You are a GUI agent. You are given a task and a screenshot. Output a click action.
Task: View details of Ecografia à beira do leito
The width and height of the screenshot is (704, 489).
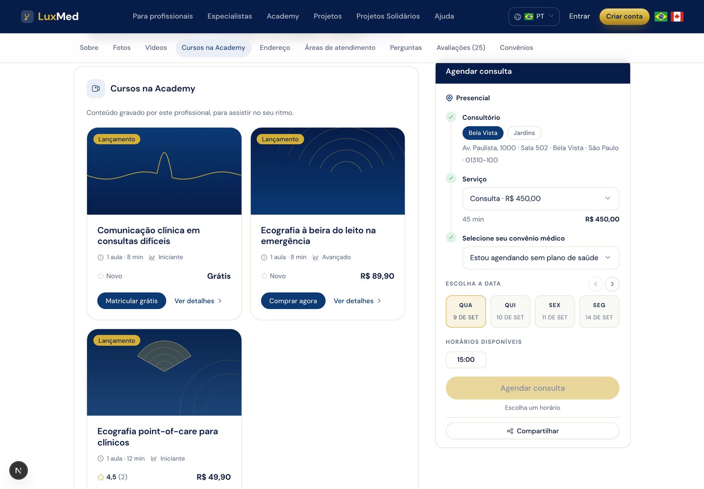click(357, 301)
